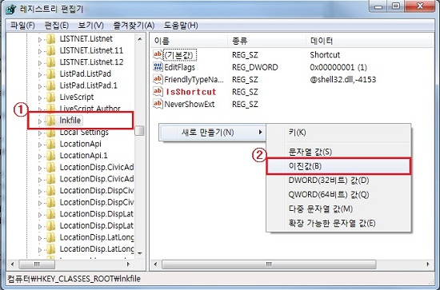440x290 pixels.
Task: Click the values pane scroll left arrow
Action: 156,264
